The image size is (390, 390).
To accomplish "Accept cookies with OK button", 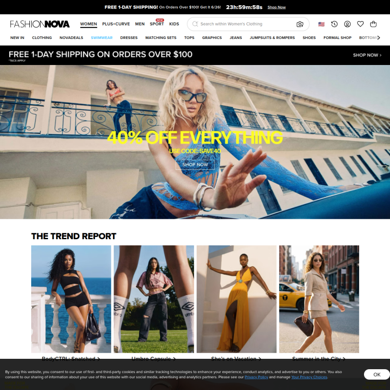I will pos(377,374).
